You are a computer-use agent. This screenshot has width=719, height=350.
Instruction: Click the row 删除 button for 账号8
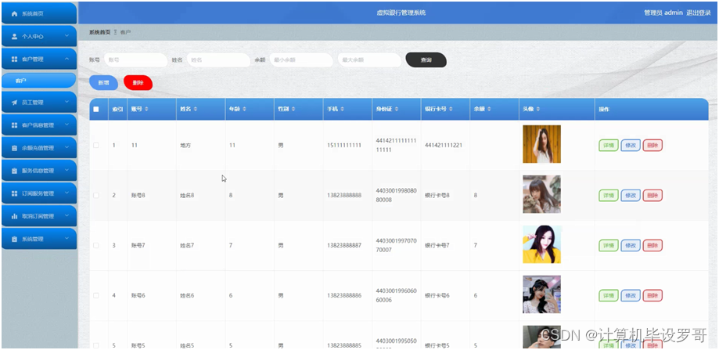(x=652, y=196)
